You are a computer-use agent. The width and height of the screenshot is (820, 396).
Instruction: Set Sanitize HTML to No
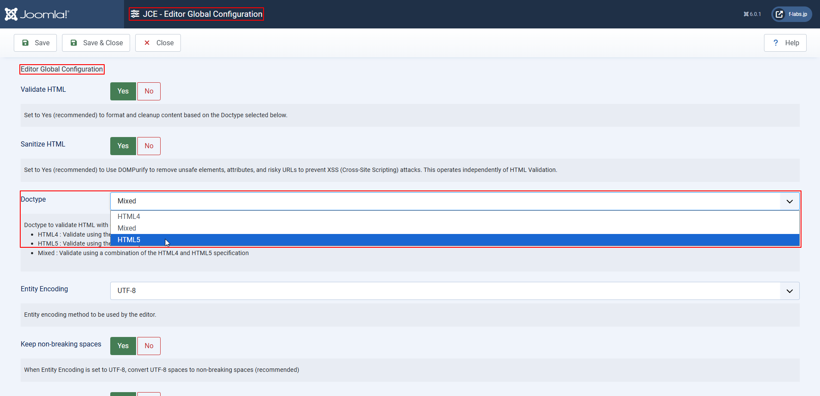[x=149, y=146]
